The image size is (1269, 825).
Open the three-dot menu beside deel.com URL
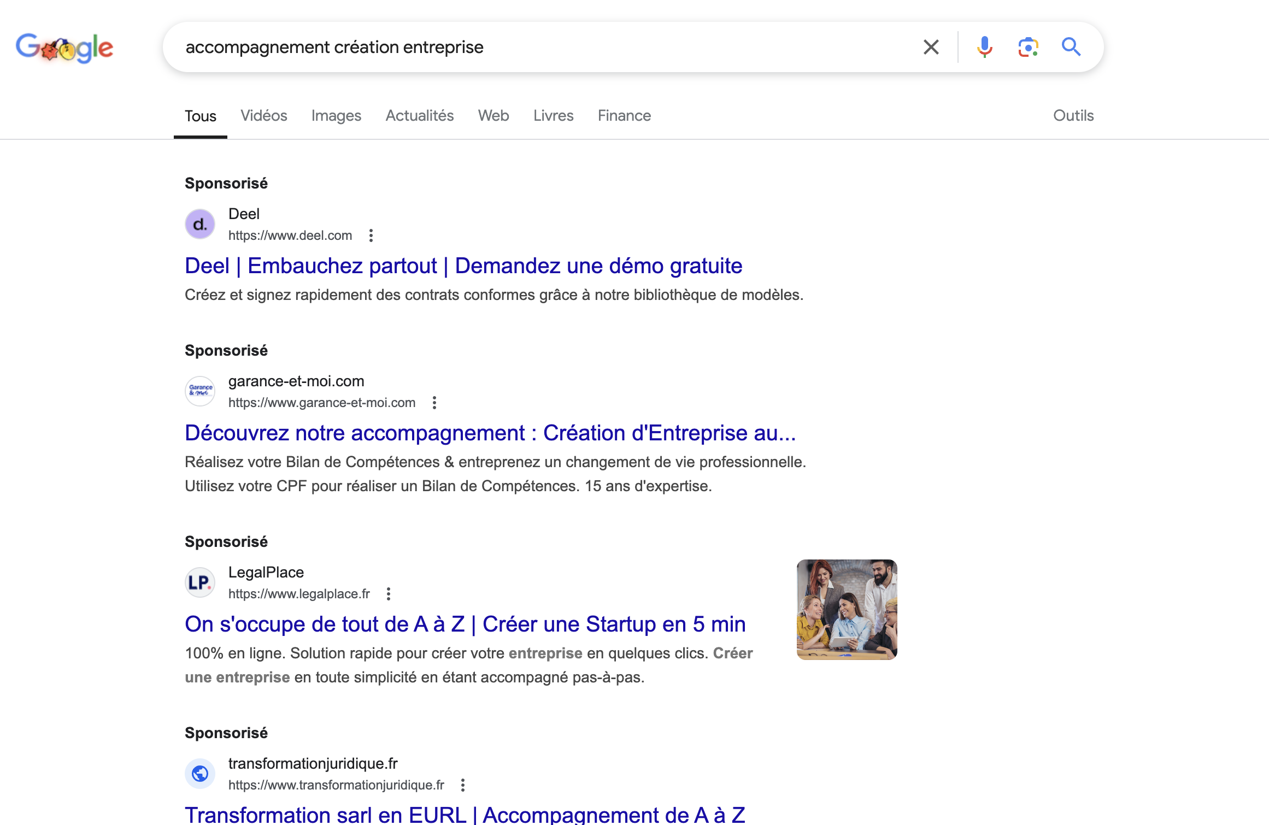pyautogui.click(x=371, y=235)
